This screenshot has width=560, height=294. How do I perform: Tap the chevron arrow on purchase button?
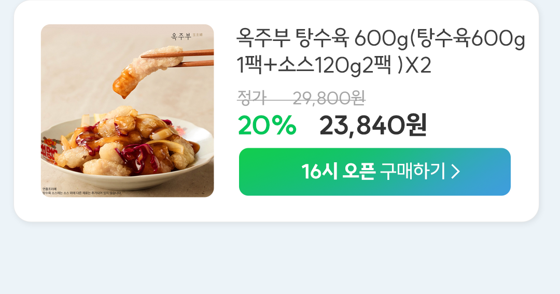click(455, 172)
